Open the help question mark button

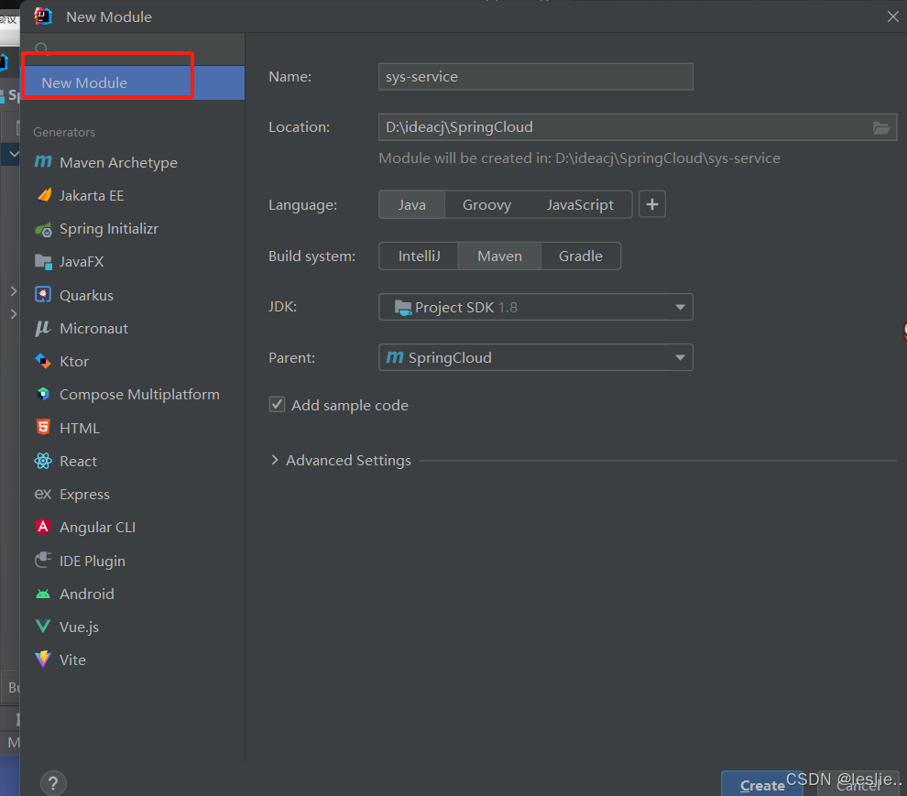pyautogui.click(x=53, y=784)
